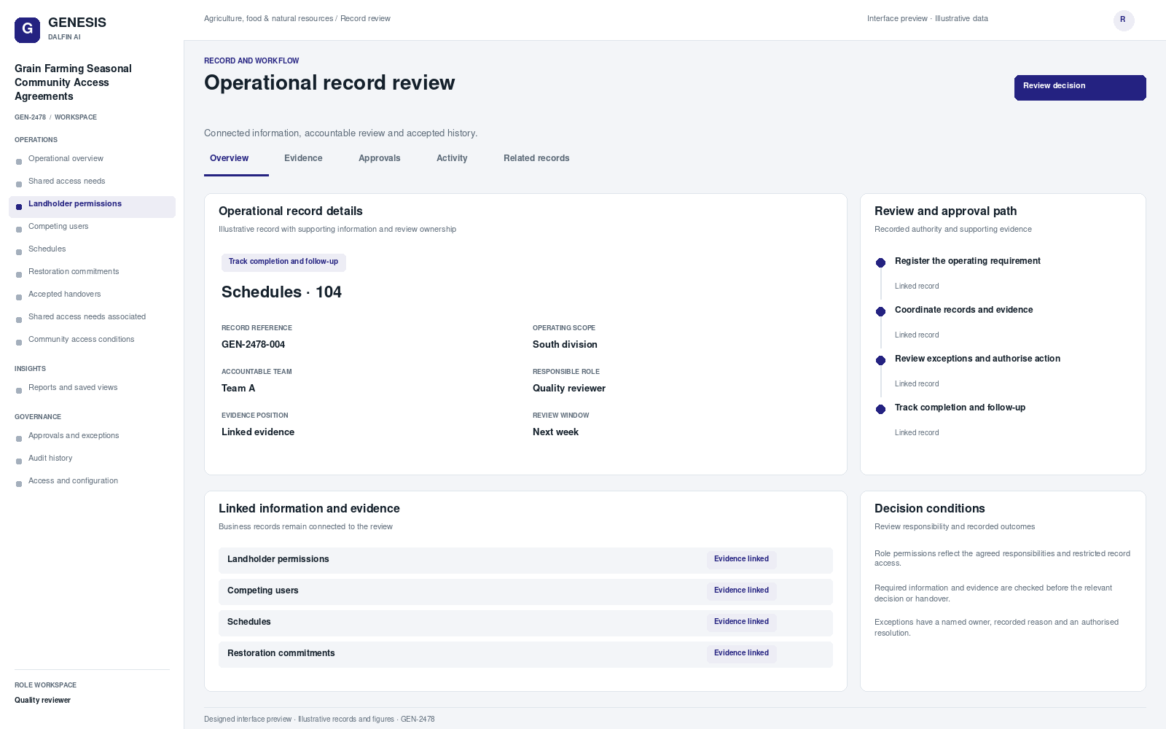
Task: Switch to the Evidence tab
Action: [x=303, y=158]
